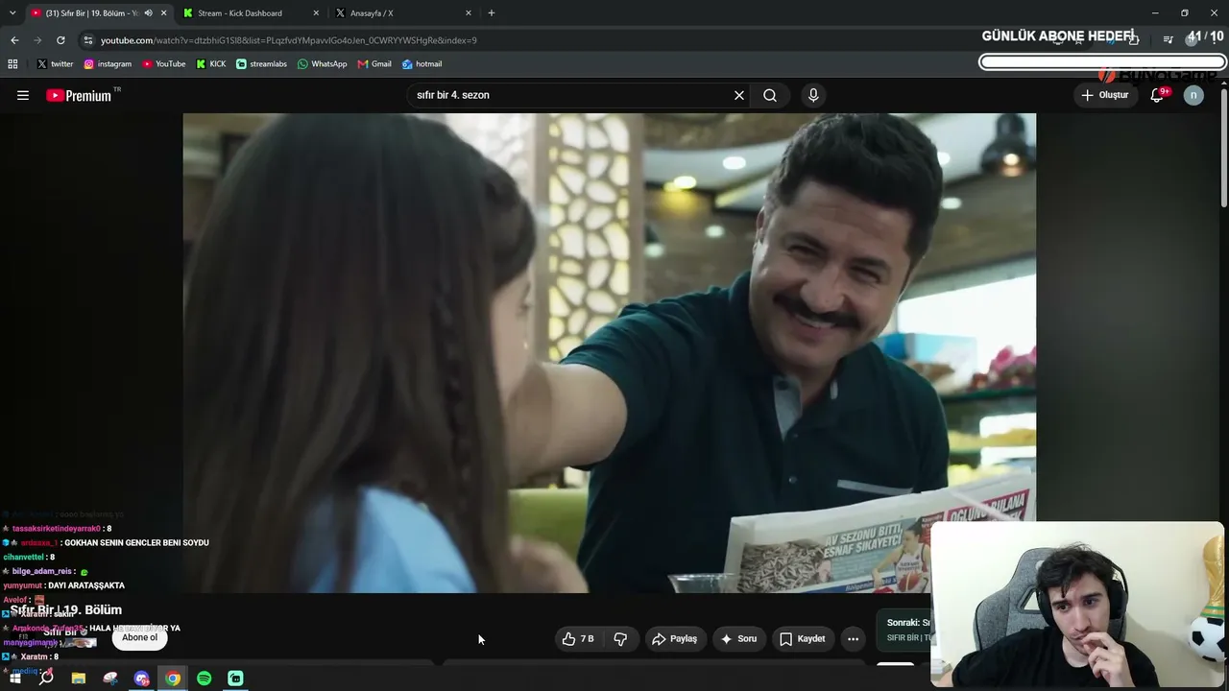Go forward in browser history
Screen dimensions: 1229x691
pyautogui.click(x=37, y=40)
